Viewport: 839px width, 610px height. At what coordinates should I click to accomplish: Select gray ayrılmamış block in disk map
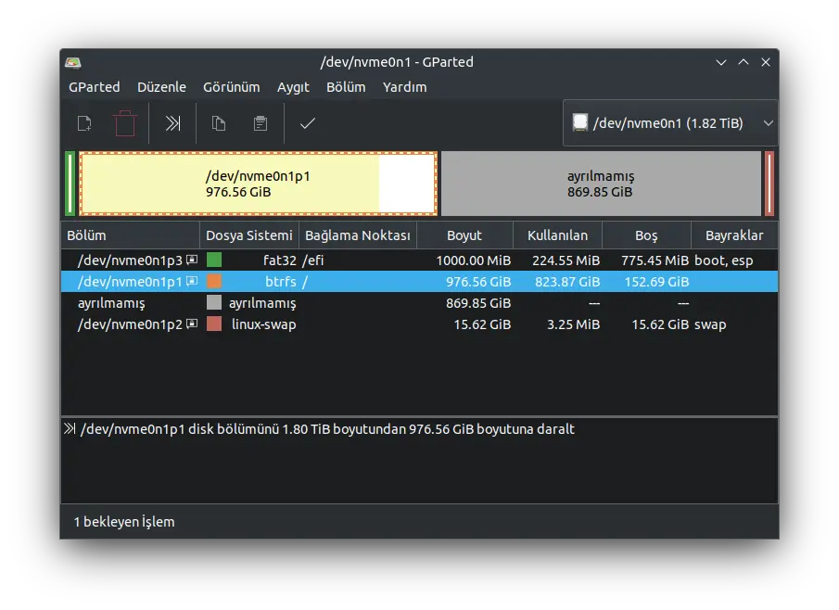601,184
